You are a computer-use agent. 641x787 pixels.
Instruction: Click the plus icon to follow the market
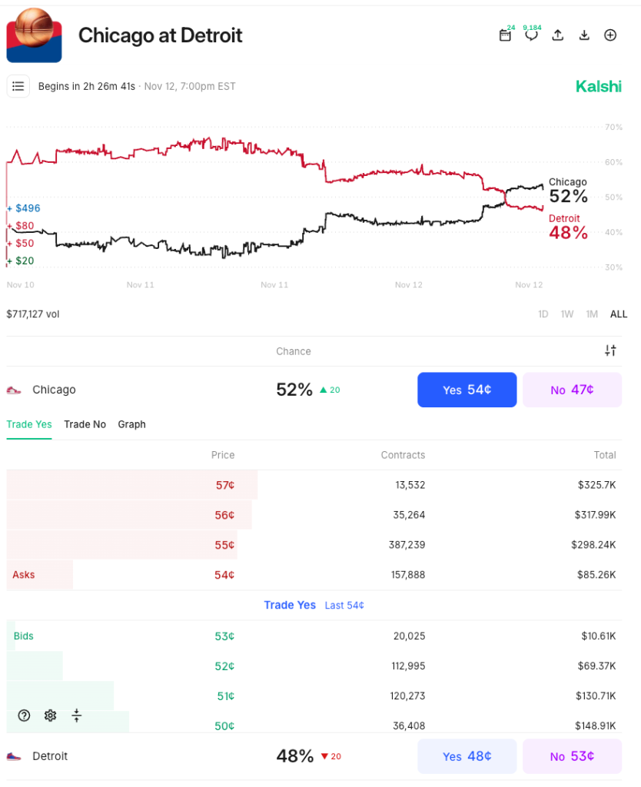pos(609,35)
